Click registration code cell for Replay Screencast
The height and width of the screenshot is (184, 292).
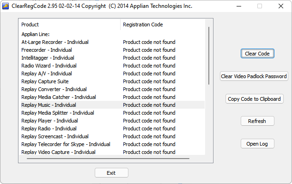[149, 136]
